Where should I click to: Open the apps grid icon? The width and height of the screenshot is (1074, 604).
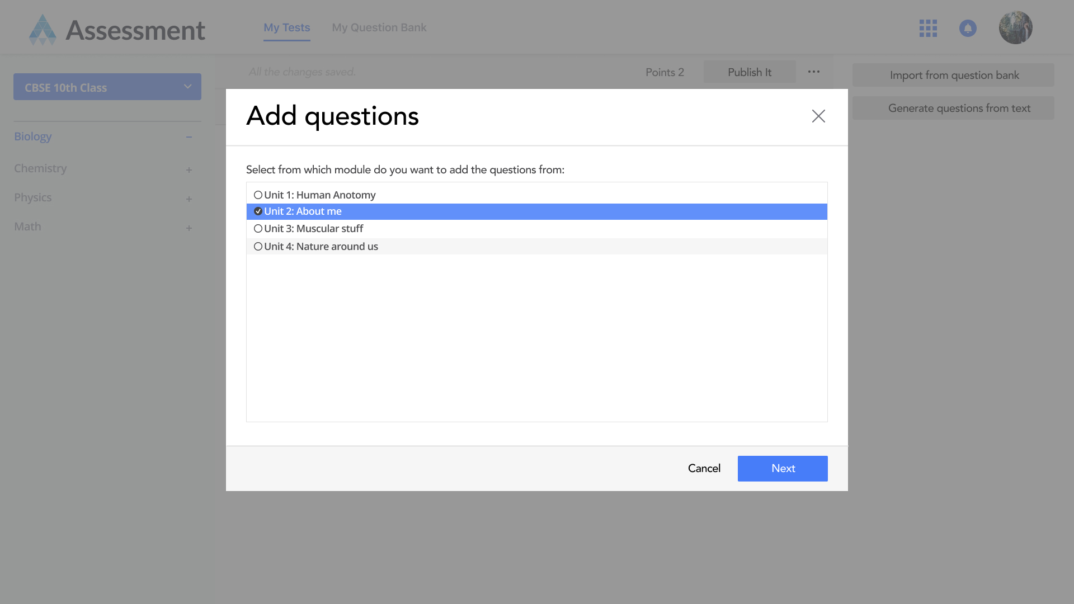928,29
